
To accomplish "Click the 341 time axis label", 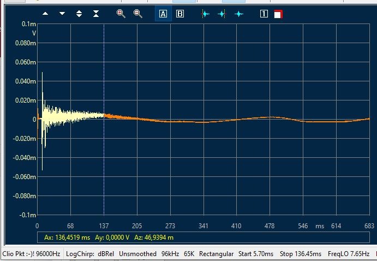I will pos(203,226).
